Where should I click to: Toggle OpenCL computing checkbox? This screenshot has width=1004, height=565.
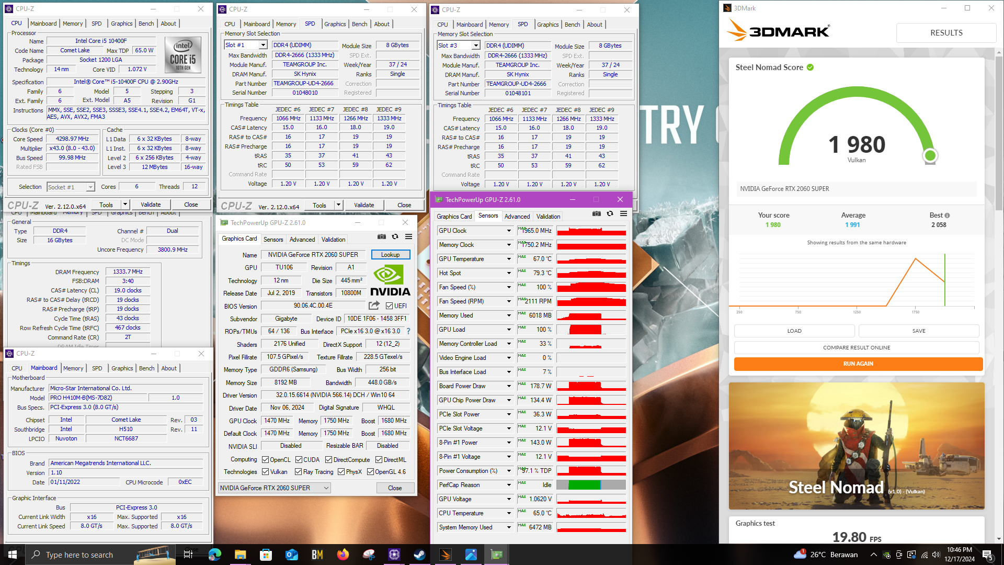click(x=265, y=460)
